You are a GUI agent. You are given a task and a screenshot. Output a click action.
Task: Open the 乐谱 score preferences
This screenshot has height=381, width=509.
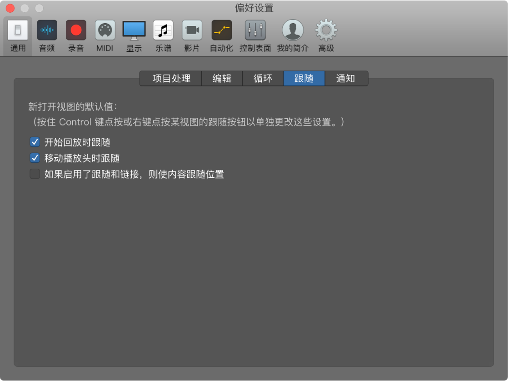[163, 36]
